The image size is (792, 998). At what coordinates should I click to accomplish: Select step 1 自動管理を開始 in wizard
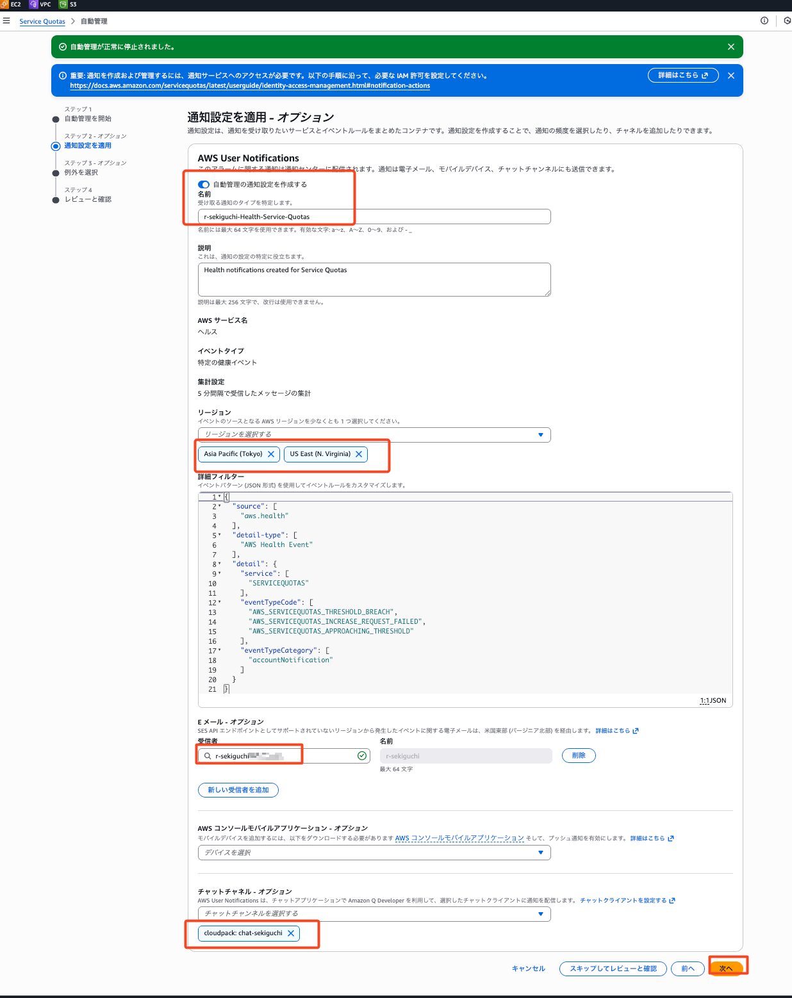click(x=87, y=119)
